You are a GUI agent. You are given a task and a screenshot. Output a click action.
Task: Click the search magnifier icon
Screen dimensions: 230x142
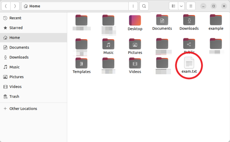coord(144,6)
